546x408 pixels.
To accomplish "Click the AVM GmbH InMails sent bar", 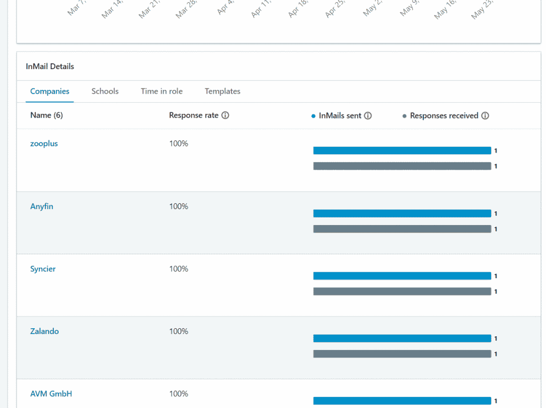I will (x=402, y=401).
